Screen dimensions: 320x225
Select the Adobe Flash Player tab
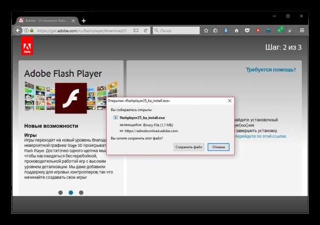47,21
